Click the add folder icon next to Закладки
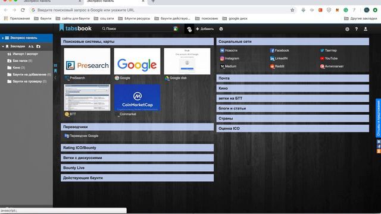Screen dimensions: 381x214 pos(38,46)
